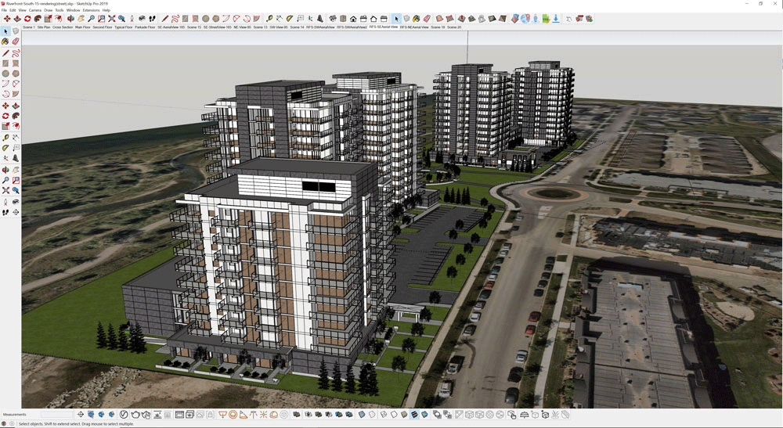This screenshot has width=783, height=428.
Task: Switch to the Main Floor scene tab
Action: (x=83, y=27)
